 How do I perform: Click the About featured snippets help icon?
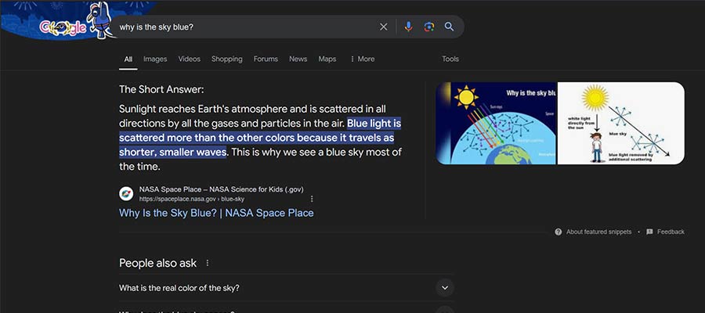(x=559, y=232)
